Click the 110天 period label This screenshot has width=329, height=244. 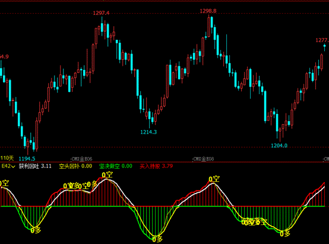[x=7, y=158]
